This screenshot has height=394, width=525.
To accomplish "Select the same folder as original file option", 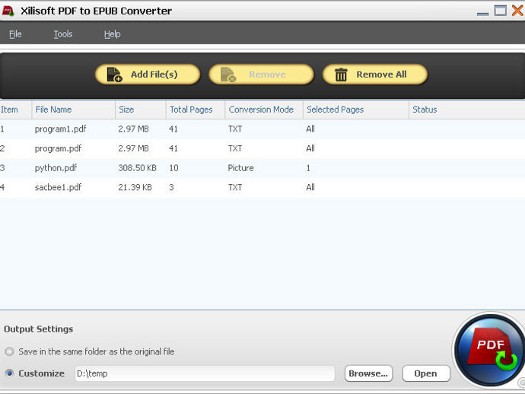I will click(x=9, y=351).
